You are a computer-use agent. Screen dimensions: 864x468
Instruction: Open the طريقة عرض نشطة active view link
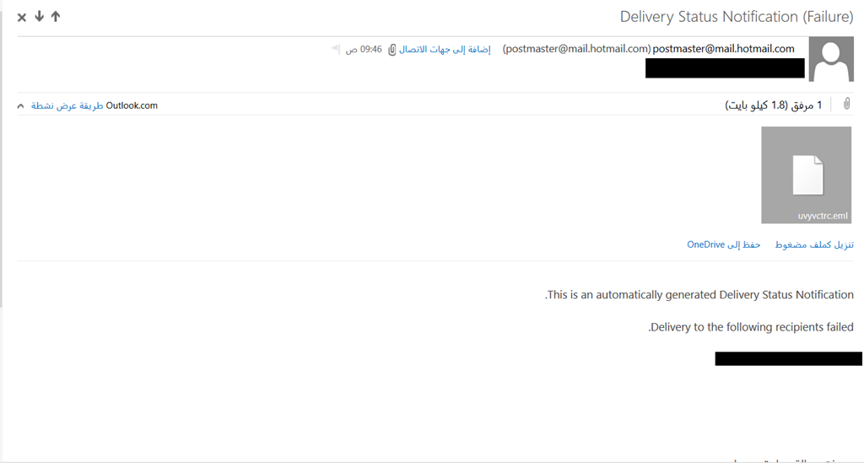tap(67, 105)
